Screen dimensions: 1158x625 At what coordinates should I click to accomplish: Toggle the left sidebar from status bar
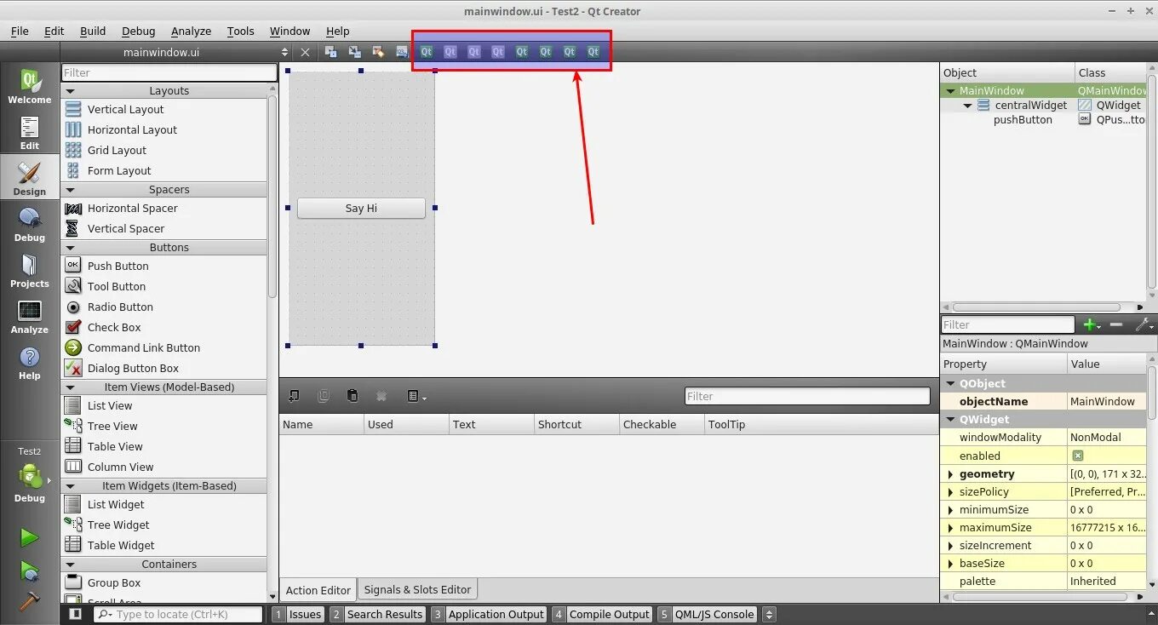click(75, 614)
